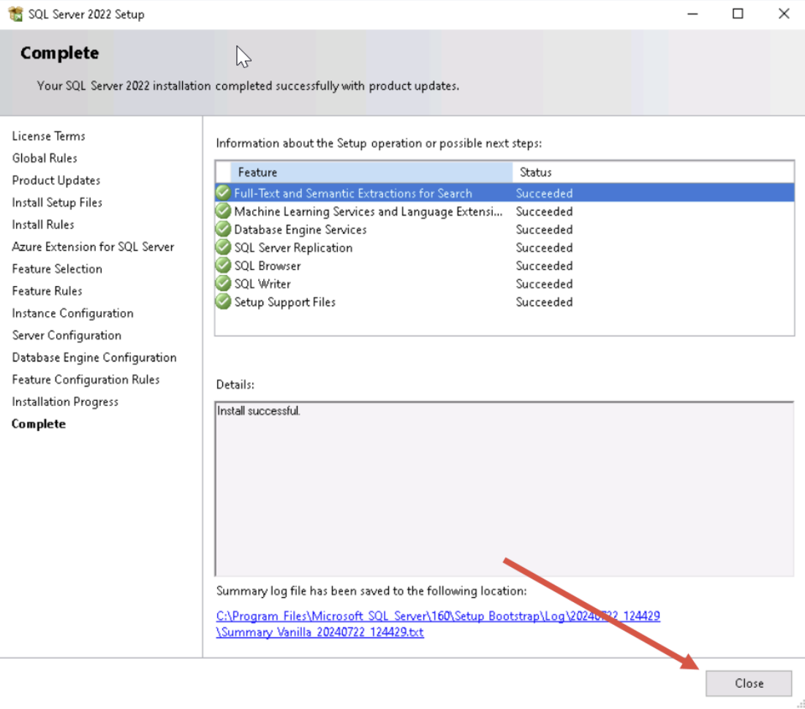
Task: Click green check icon beside Setup Support Files
Action: [x=223, y=301]
